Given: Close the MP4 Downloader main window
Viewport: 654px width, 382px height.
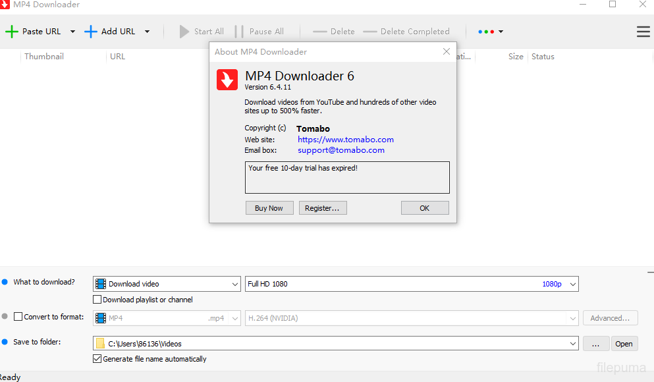Looking at the screenshot, I should tap(643, 4).
